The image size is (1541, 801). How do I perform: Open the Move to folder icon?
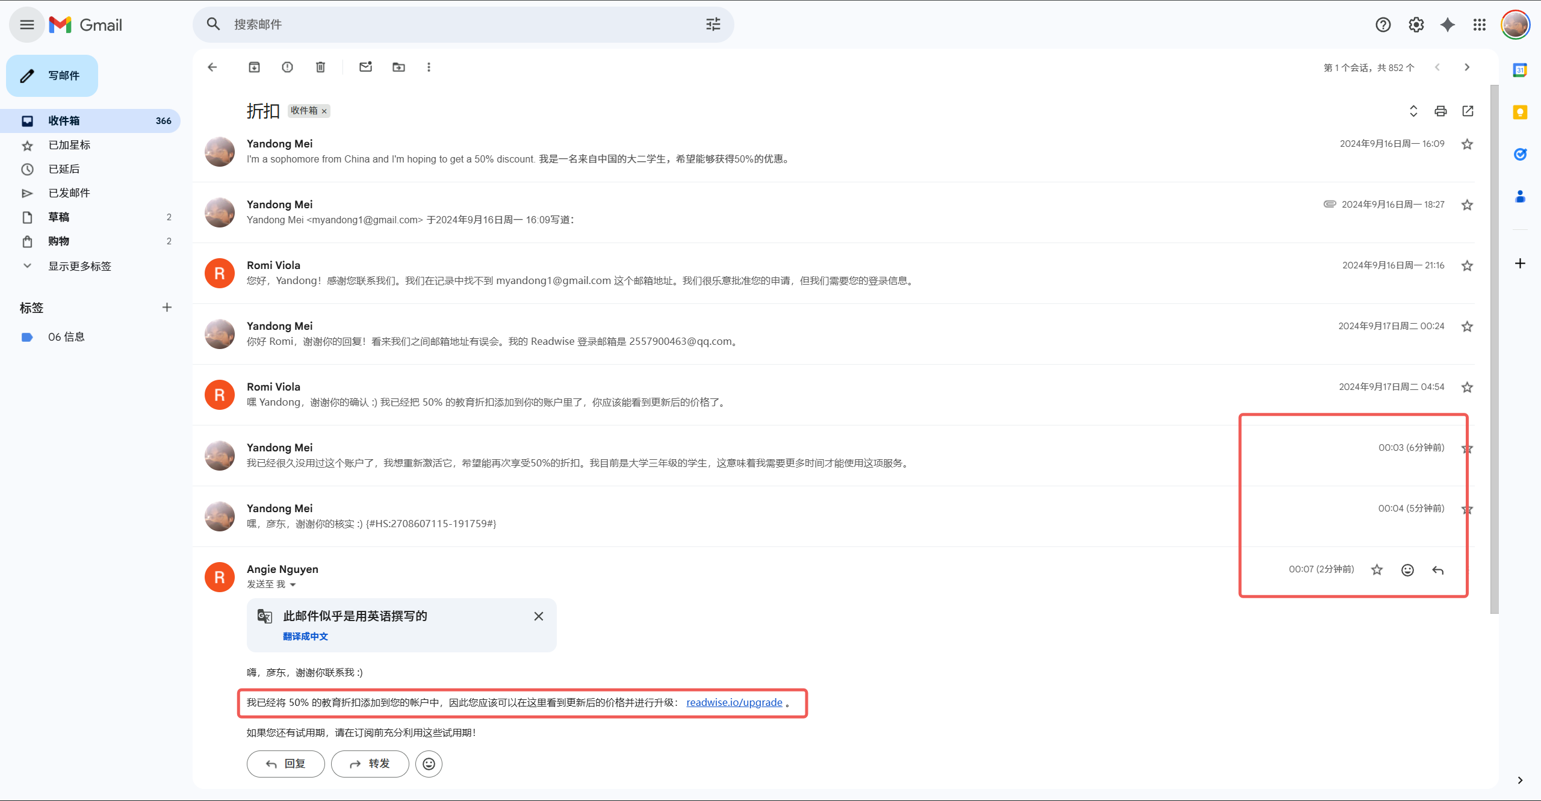(x=398, y=67)
